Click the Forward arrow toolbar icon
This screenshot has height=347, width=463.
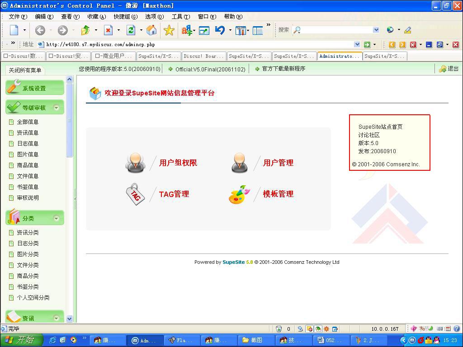click(x=62, y=30)
